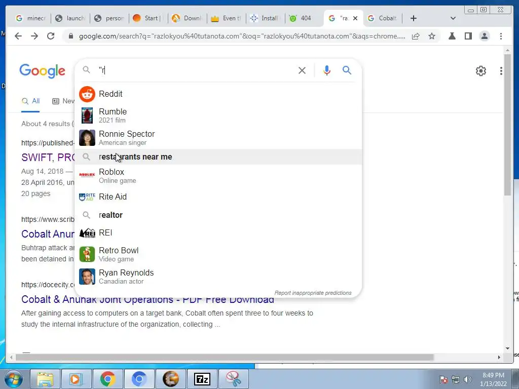Switch to the 'minecr' tab
Image resolution: width=519 pixels, height=389 pixels.
point(31,18)
